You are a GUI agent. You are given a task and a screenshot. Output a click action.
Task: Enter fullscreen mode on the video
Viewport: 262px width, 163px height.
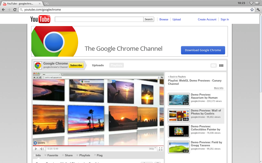161,149
